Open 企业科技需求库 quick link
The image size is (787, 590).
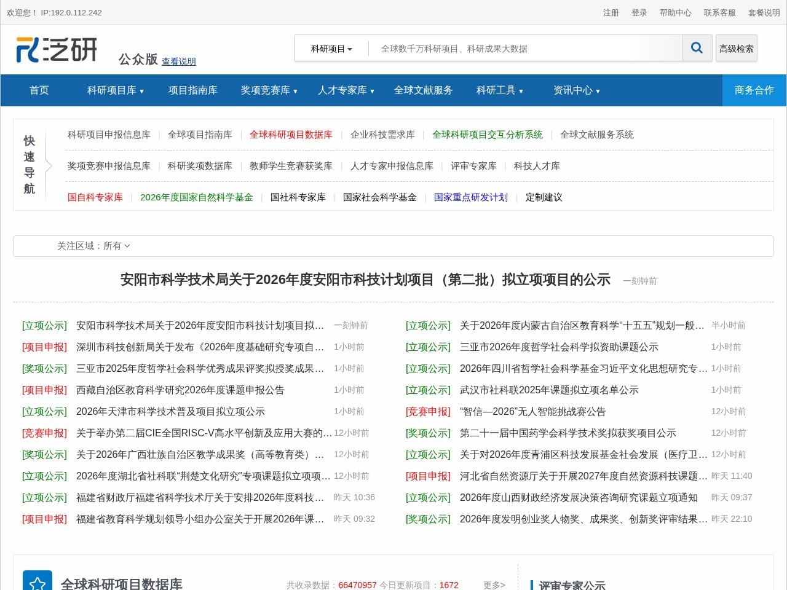coord(382,135)
